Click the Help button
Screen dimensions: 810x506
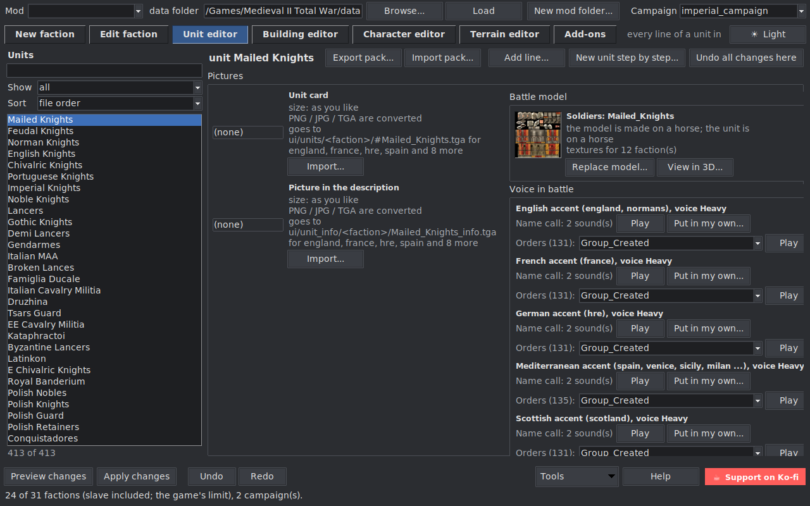coord(661,476)
